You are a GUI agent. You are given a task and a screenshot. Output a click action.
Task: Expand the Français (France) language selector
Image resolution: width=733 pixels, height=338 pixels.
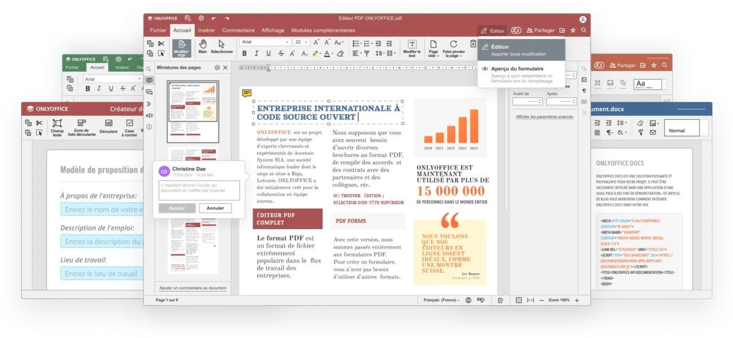coord(442,300)
